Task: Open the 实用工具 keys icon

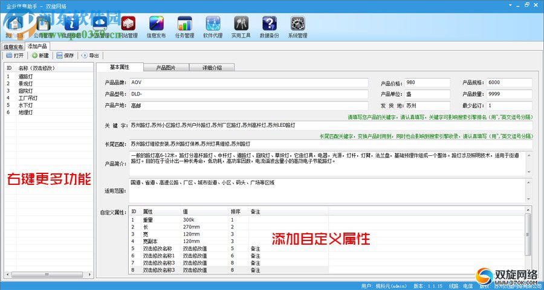Action: (241, 27)
